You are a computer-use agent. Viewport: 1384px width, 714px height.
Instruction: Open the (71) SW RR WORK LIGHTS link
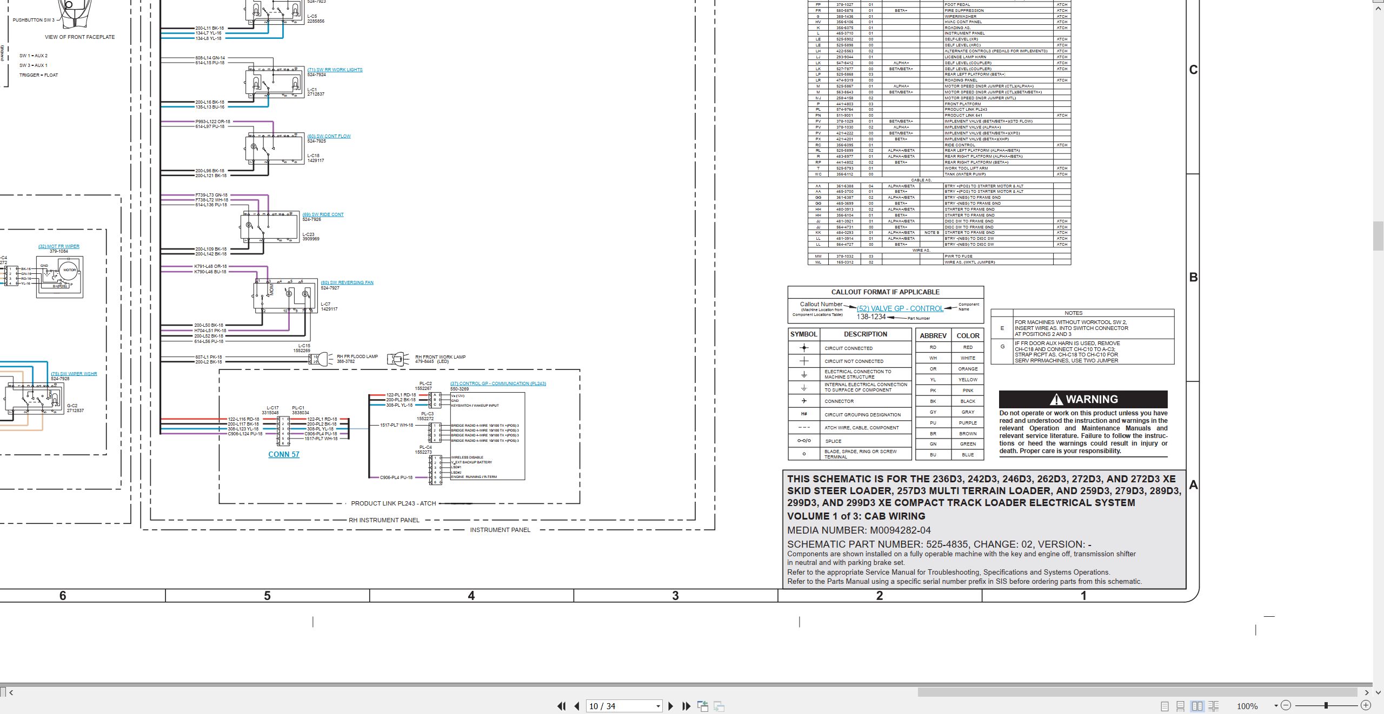[335, 70]
